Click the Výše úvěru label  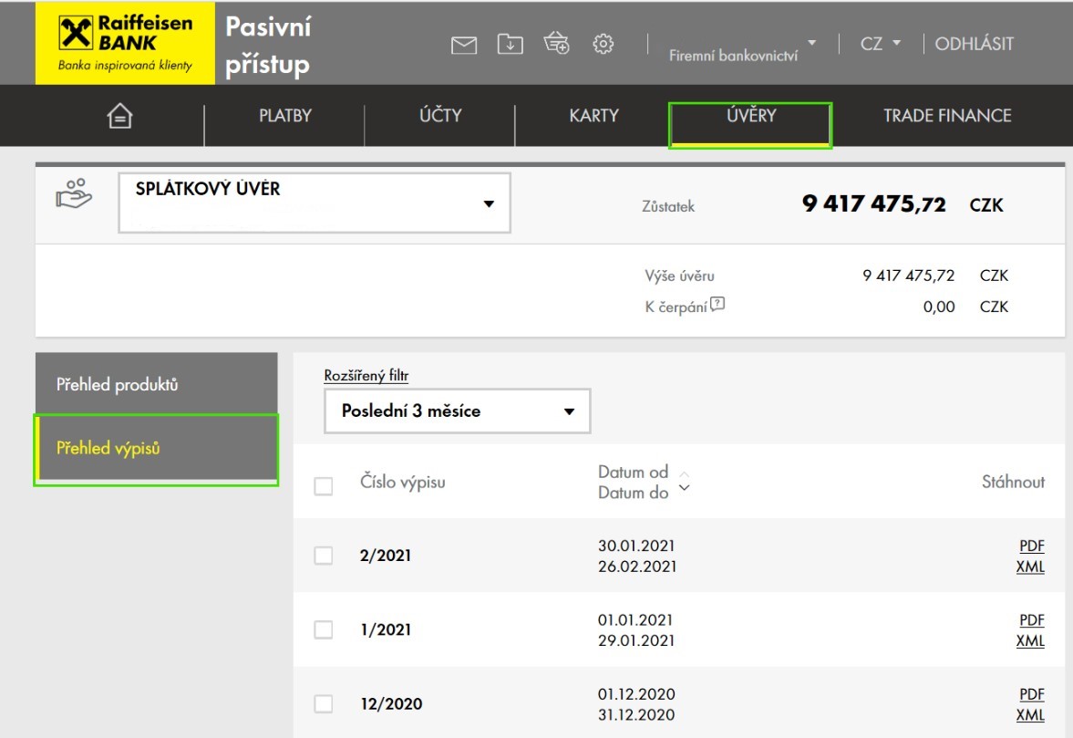point(679,275)
